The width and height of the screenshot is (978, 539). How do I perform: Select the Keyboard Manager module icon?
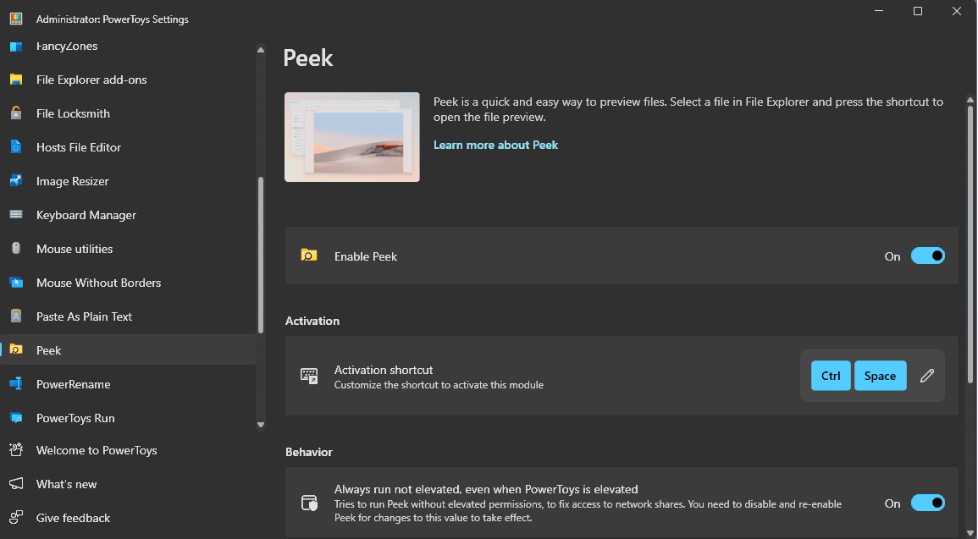click(16, 214)
